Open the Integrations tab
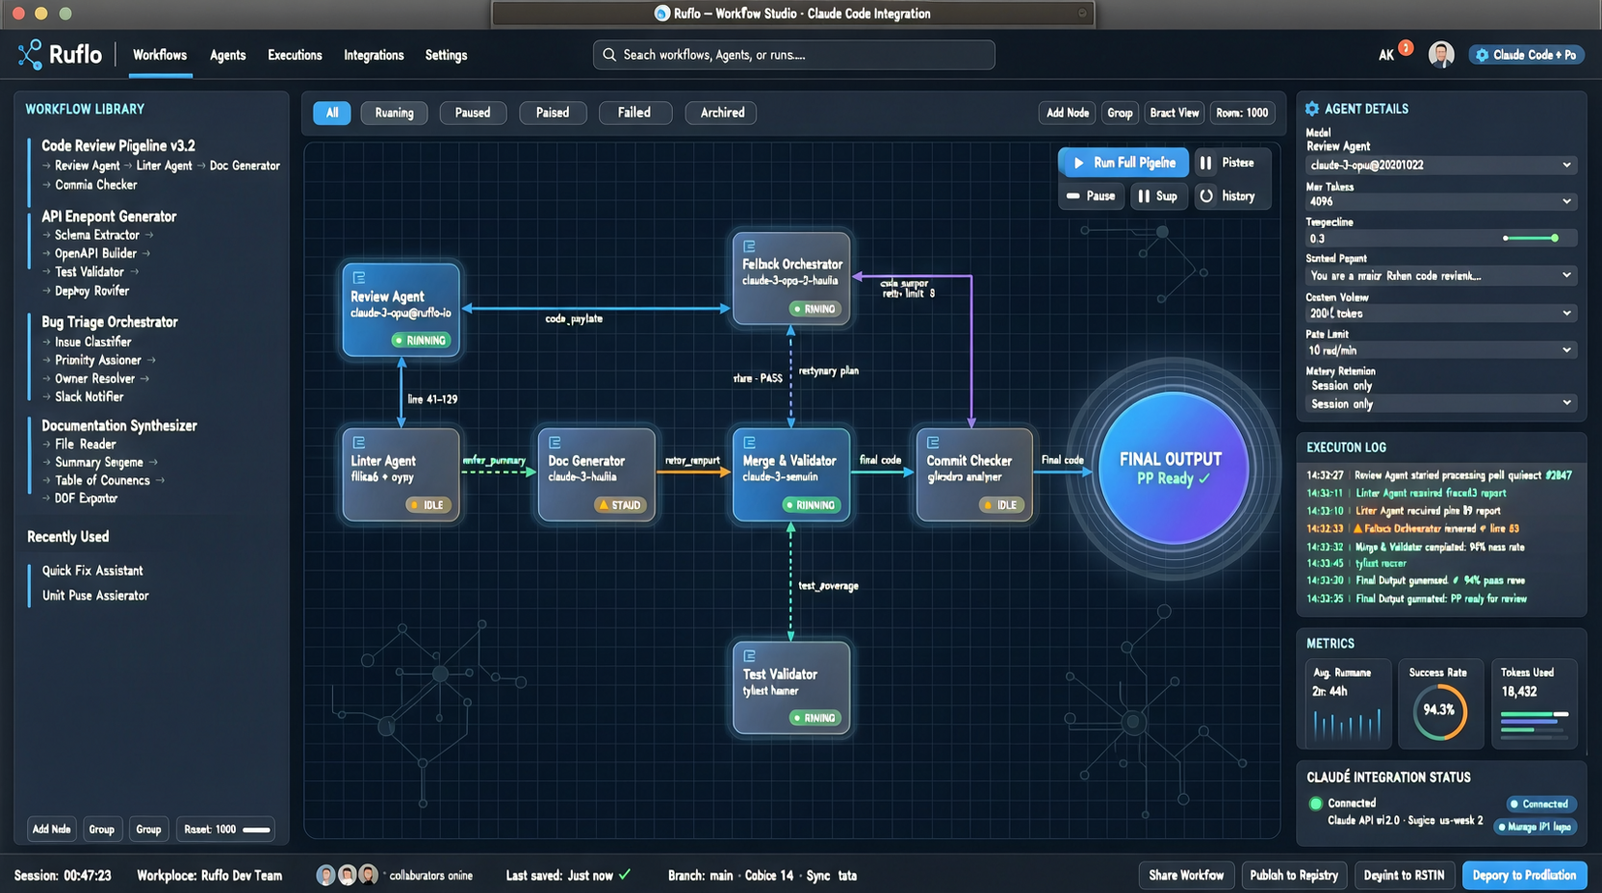The width and height of the screenshot is (1602, 893). [374, 55]
